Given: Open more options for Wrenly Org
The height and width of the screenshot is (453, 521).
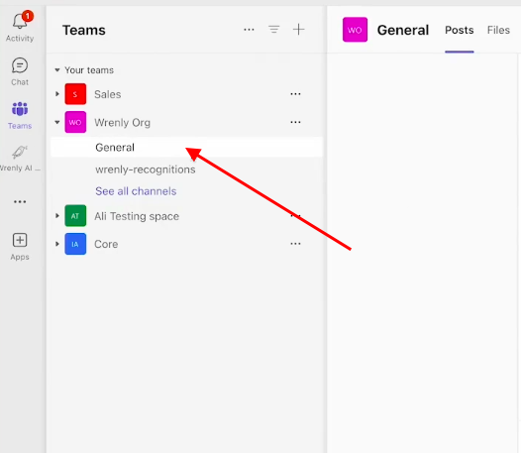Looking at the screenshot, I should 295,122.
